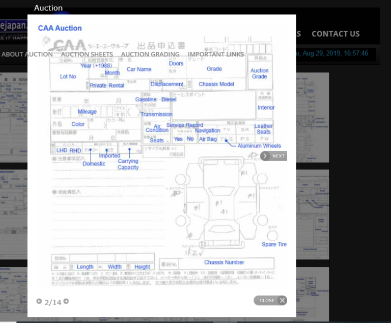Click the 'Transmission' label
The image size is (391, 323).
click(156, 114)
